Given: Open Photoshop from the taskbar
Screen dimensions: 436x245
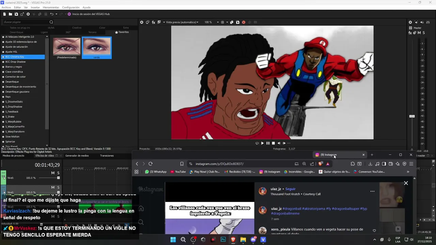Looking at the screenshot, I should point(223,240).
